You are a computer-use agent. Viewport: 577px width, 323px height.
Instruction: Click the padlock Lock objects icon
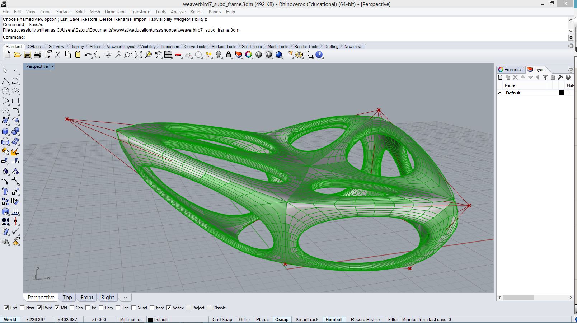229,55
